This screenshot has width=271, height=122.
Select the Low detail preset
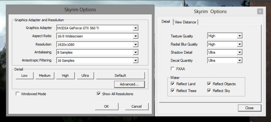click(x=24, y=76)
